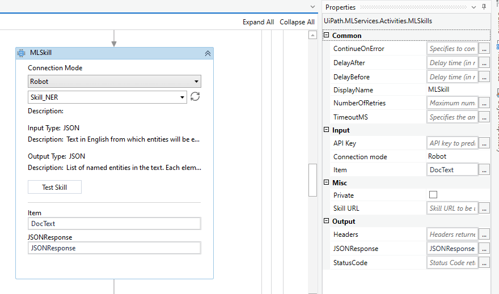Open expression editor for API Key
The width and height of the screenshot is (499, 294).
(484, 143)
